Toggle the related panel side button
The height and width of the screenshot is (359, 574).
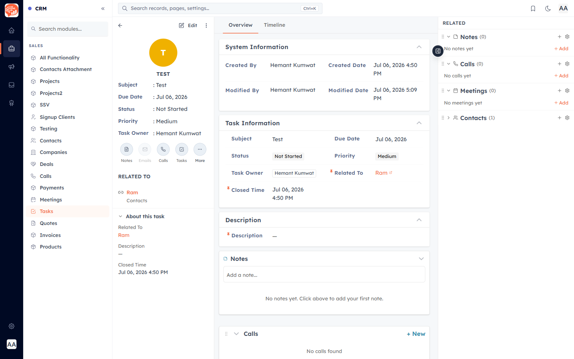tap(438, 51)
